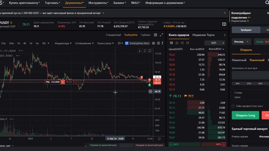This screenshot has height=151, width=269.
Task: Select the 4h timeframe
Action: point(25,43)
